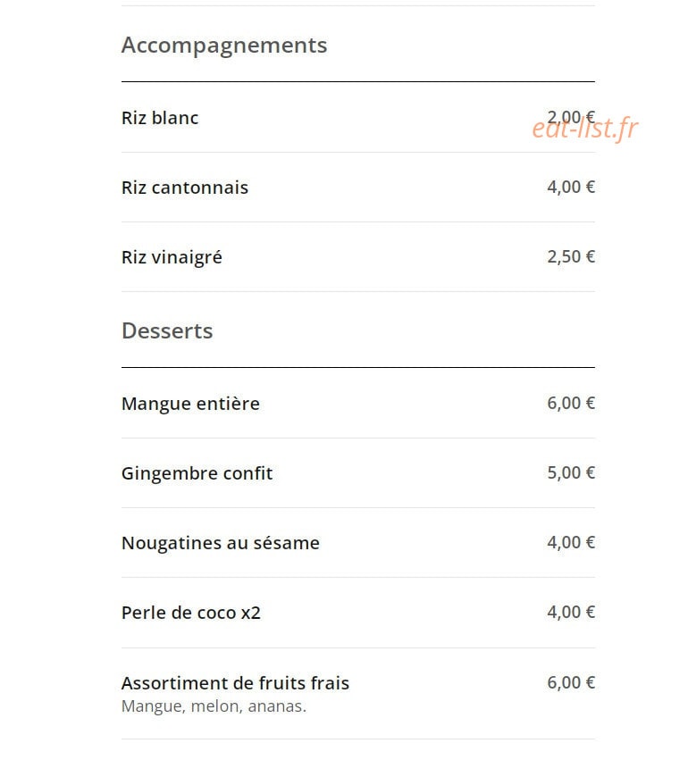This screenshot has width=696, height=760.
Task: Click the eat-list.fr watermark logo
Action: click(x=585, y=129)
